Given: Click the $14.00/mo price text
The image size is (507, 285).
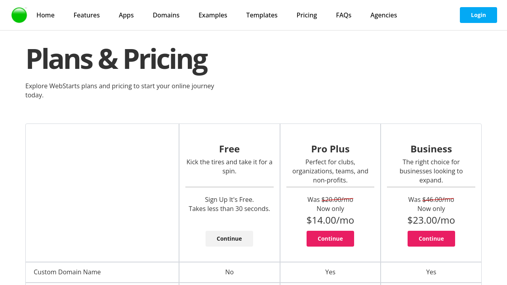Looking at the screenshot, I should pos(330,220).
